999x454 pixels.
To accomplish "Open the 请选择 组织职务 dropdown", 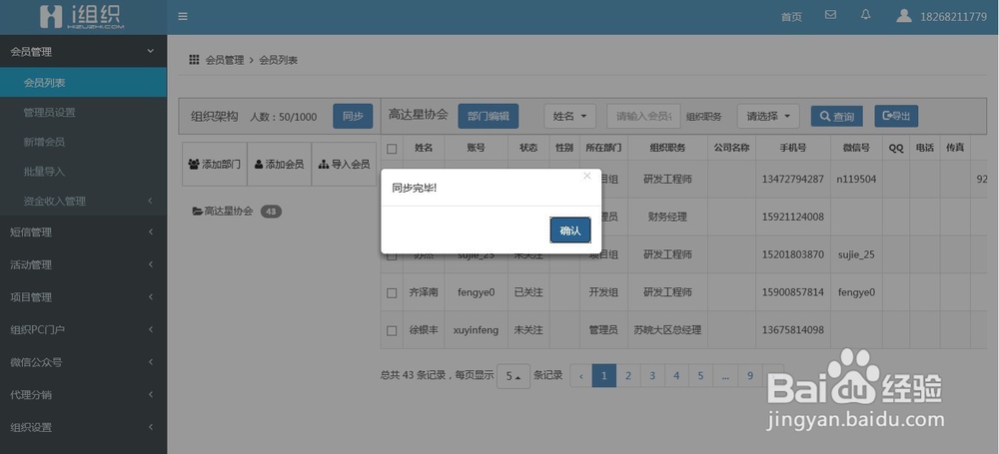I will pos(768,117).
